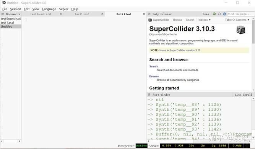Click the Synth('temp__88' : 1125) post line

pyautogui.click(x=184, y=105)
